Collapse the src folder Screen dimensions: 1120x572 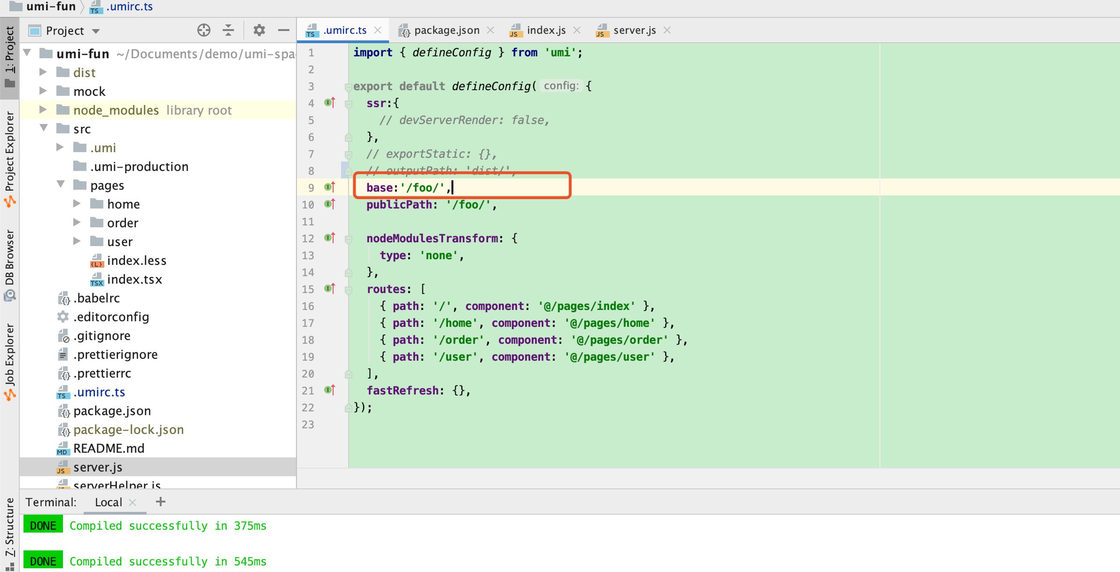(x=44, y=128)
